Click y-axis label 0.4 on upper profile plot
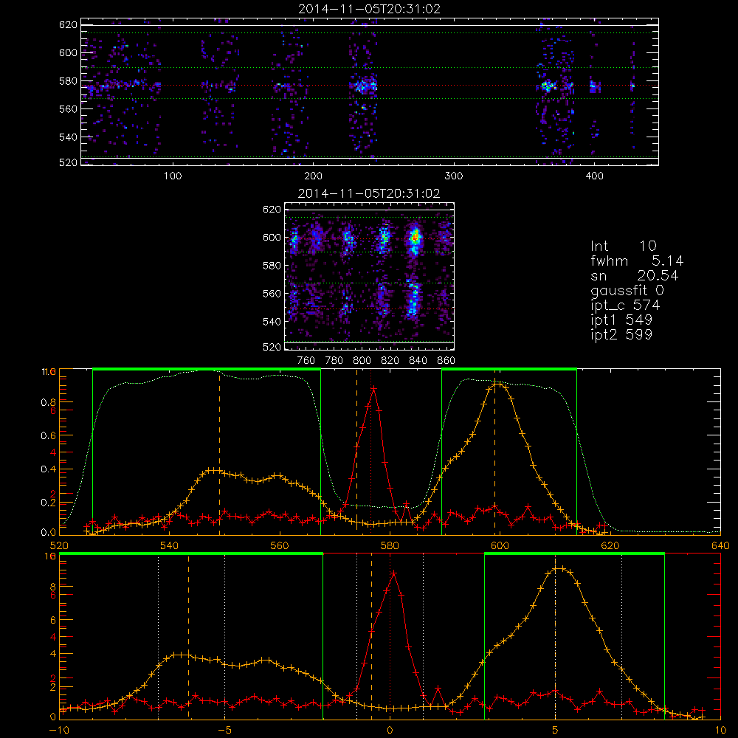 tap(48, 469)
